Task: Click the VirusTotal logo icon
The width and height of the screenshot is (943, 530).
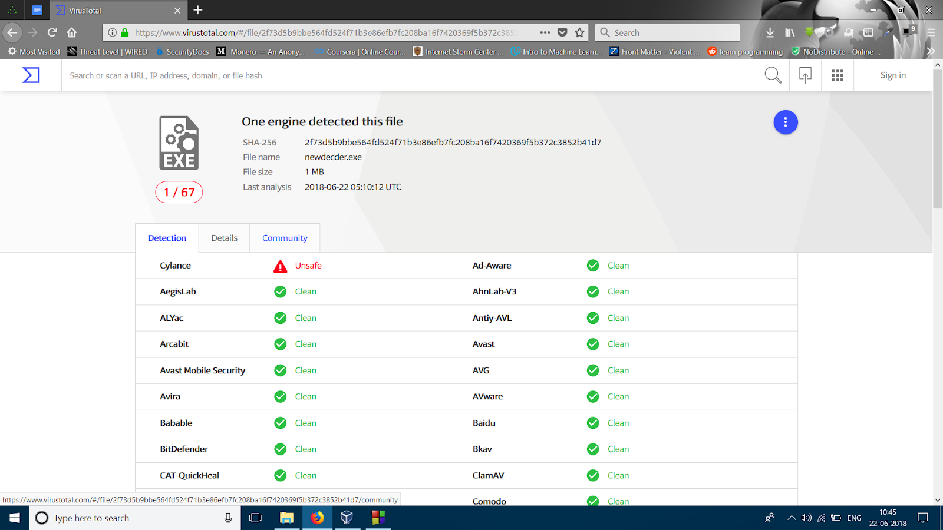Action: [31, 75]
